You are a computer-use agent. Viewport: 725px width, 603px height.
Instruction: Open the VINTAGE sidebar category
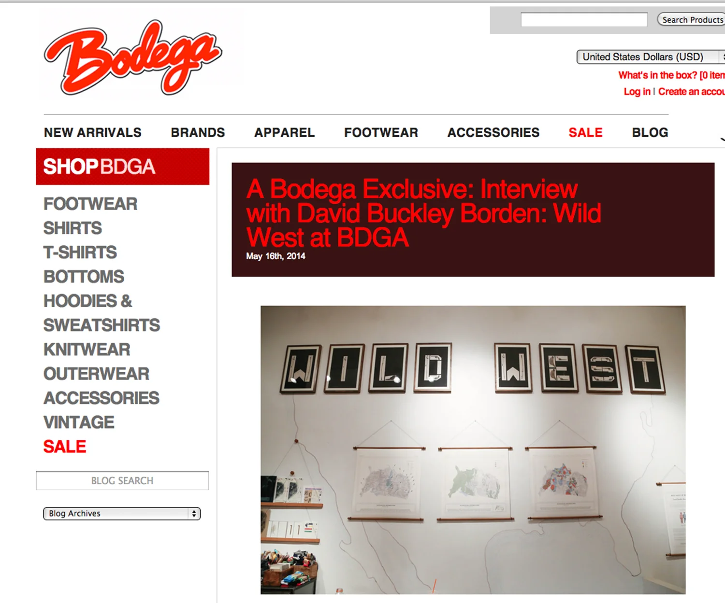pos(79,422)
